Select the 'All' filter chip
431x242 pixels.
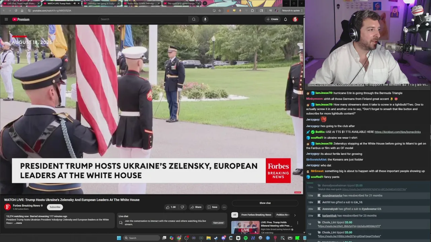[x=235, y=215]
